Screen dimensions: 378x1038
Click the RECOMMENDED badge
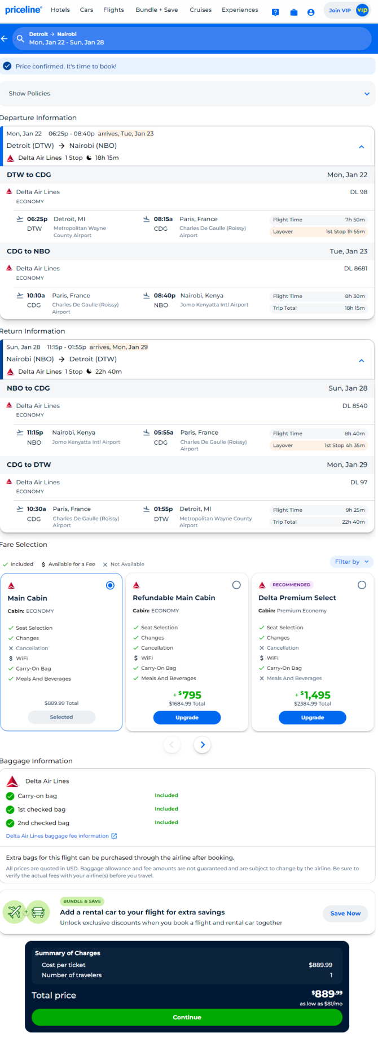(x=292, y=585)
